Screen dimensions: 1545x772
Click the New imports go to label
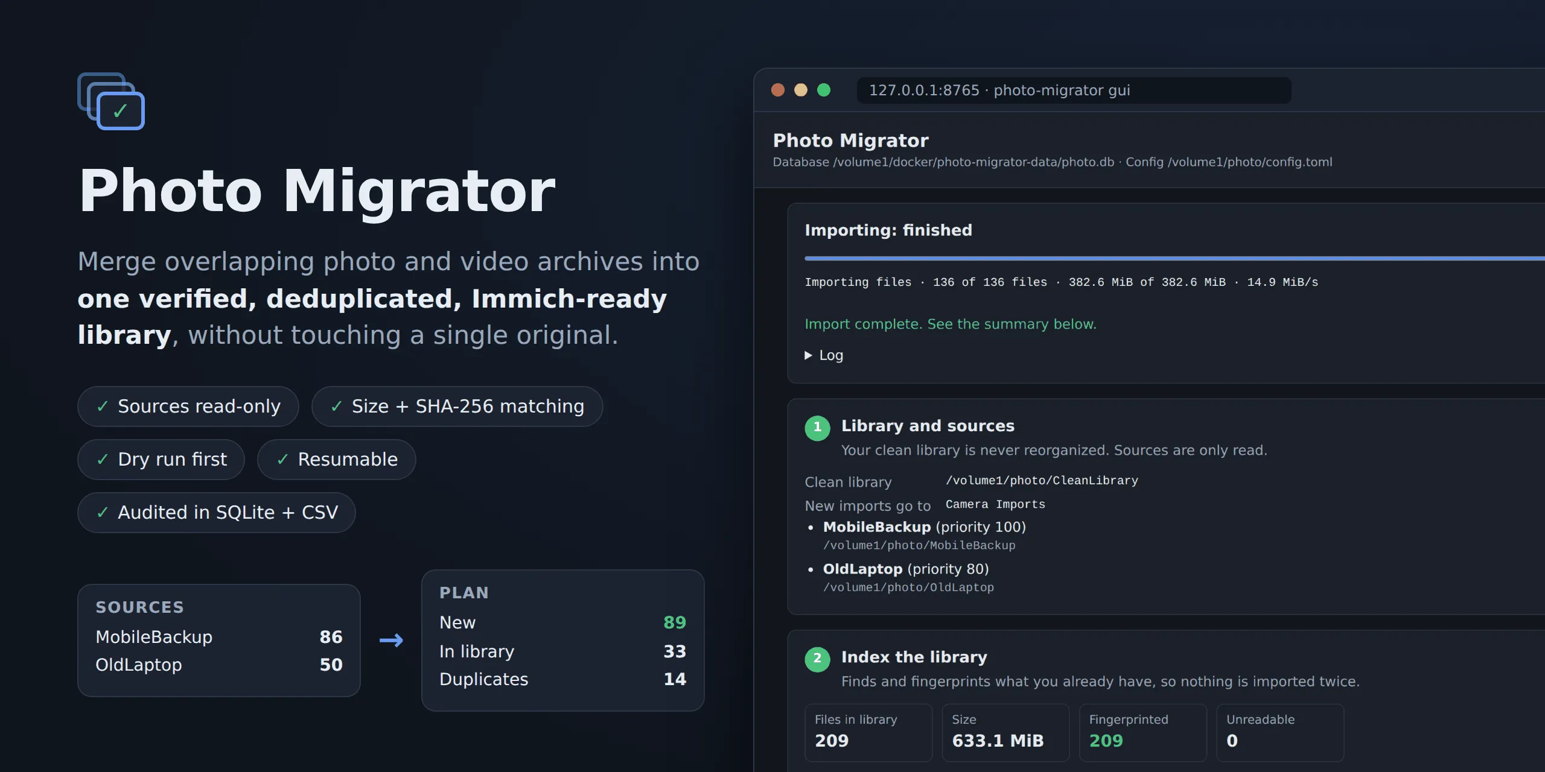[x=867, y=506]
